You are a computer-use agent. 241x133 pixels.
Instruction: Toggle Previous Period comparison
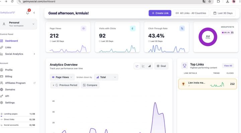pos(65,85)
